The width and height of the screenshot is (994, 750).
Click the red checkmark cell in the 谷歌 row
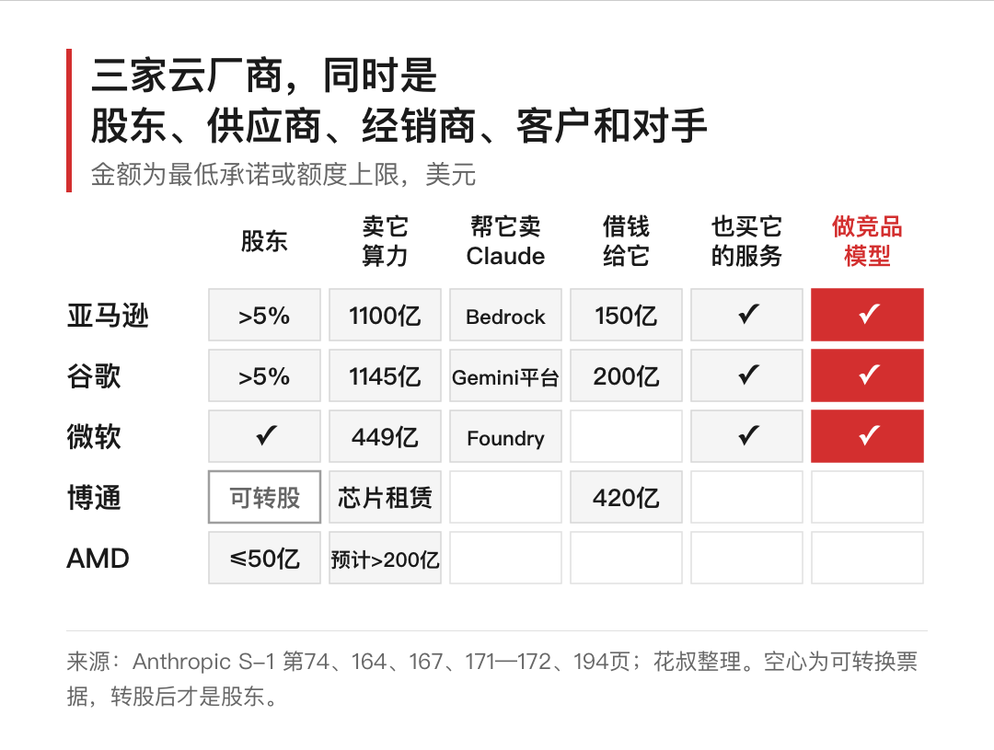click(x=867, y=375)
